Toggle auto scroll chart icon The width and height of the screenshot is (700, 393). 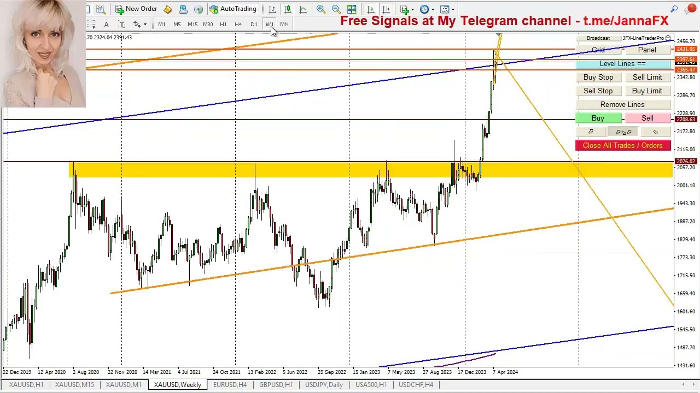tap(371, 9)
